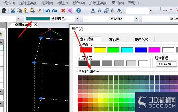178x112 pixels.
Task: Pick the medium gray shade swatch
Action: coord(107,63)
